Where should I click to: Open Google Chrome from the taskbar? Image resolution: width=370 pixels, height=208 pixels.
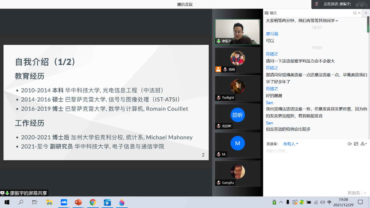pyautogui.click(x=93, y=202)
